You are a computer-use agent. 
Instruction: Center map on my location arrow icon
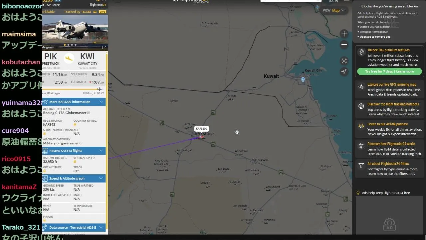344,72
